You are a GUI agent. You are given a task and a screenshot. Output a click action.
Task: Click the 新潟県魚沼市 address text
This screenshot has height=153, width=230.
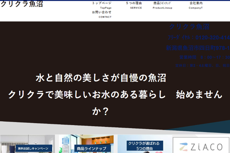(x=198, y=48)
